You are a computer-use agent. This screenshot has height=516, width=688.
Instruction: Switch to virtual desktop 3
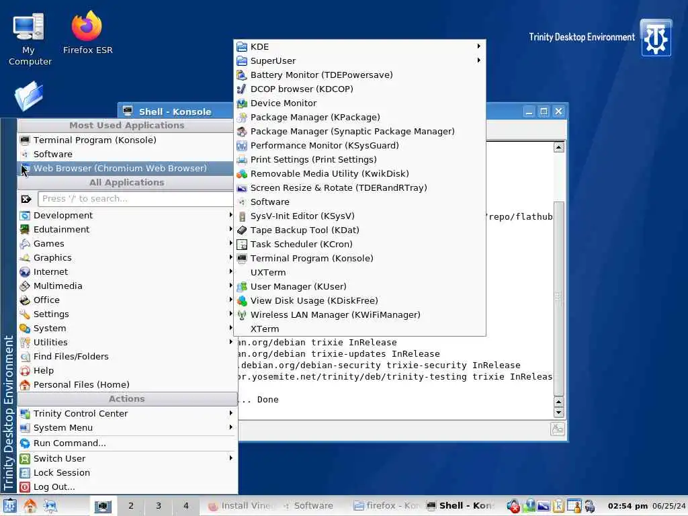click(159, 505)
